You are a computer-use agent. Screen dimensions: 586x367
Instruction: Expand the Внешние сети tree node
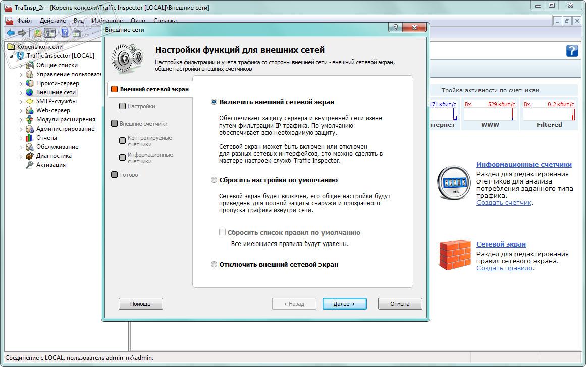(x=21, y=92)
